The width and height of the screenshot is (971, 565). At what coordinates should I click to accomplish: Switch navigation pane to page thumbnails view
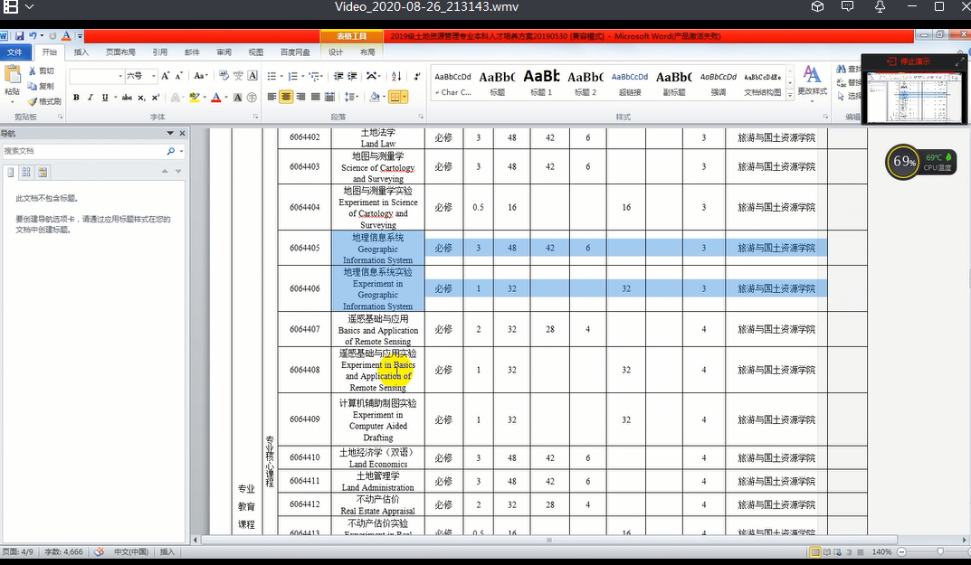pos(27,172)
